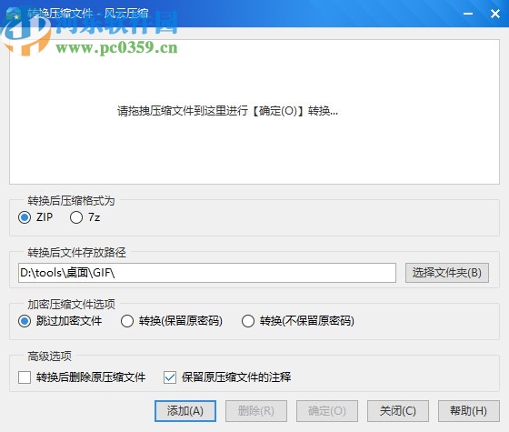Click the 删除(R) button
509x432 pixels.
tap(256, 411)
